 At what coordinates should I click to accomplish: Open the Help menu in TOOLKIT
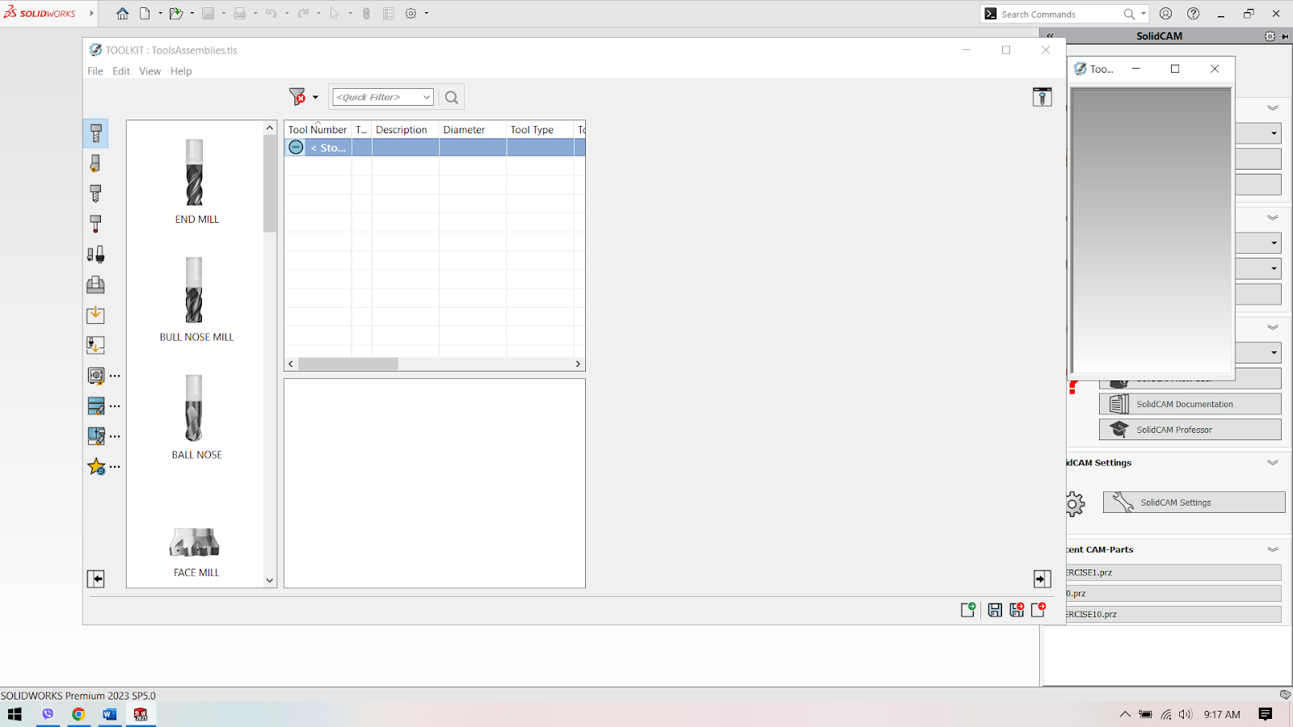pyautogui.click(x=181, y=71)
